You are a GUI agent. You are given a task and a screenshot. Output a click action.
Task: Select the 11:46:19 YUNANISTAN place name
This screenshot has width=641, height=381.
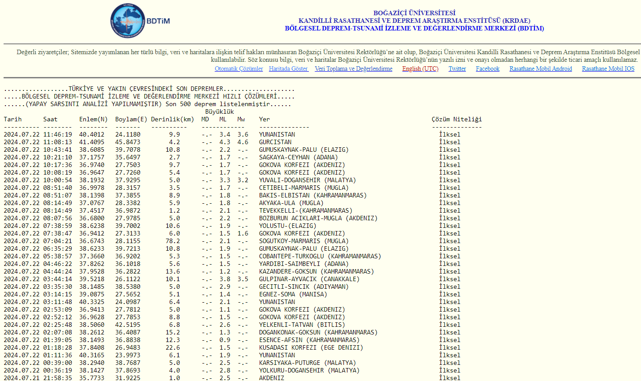tap(277, 134)
